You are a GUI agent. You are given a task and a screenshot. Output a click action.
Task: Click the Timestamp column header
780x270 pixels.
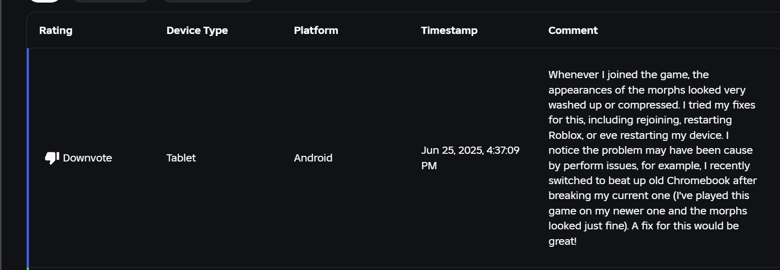tap(449, 30)
